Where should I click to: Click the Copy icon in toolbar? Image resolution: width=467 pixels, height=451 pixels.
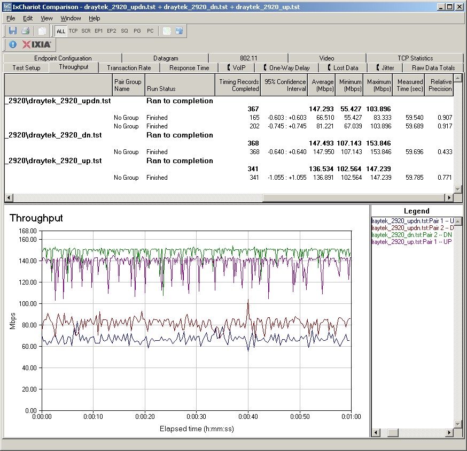tap(42, 30)
